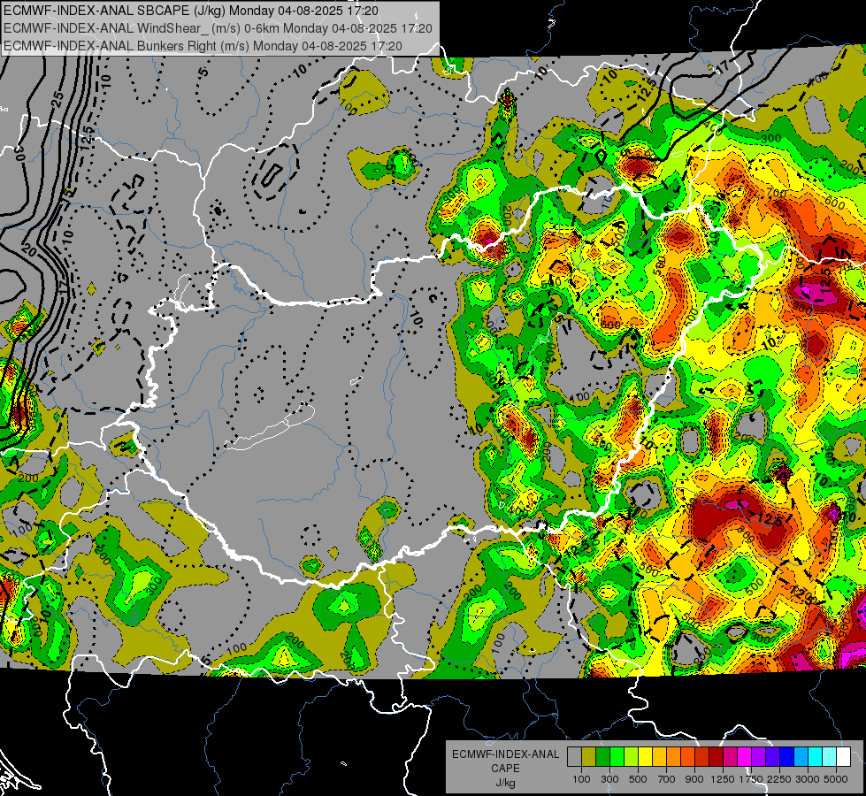
Task: Select the olive swatch in the legend
Action: click(x=589, y=757)
